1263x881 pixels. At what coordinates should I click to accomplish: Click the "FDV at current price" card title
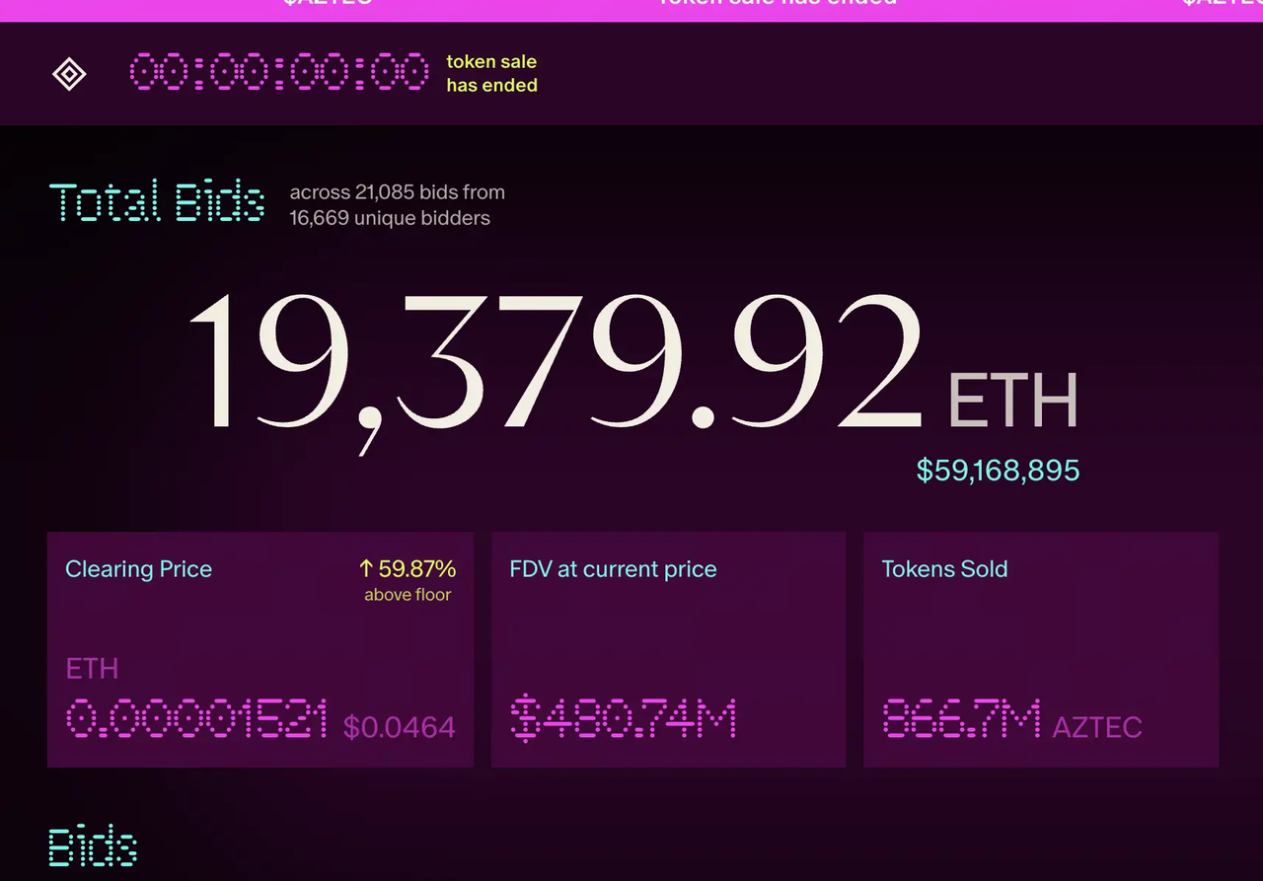pos(613,569)
